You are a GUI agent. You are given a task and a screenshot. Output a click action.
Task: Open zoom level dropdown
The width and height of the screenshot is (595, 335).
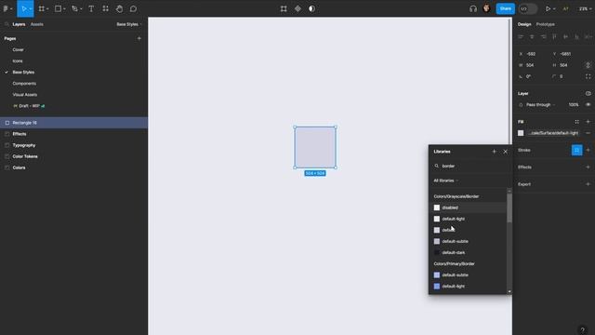[x=585, y=8]
